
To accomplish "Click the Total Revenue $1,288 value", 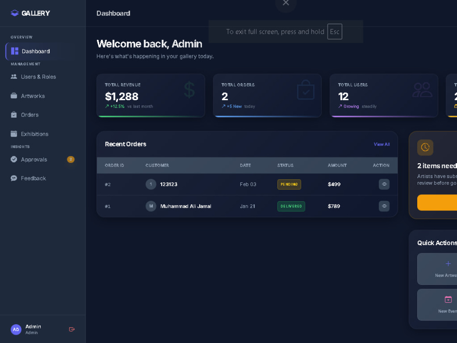I will 122,96.
